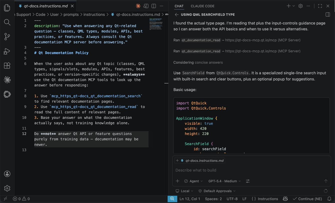Open the Local session target dropdown

tap(184, 191)
